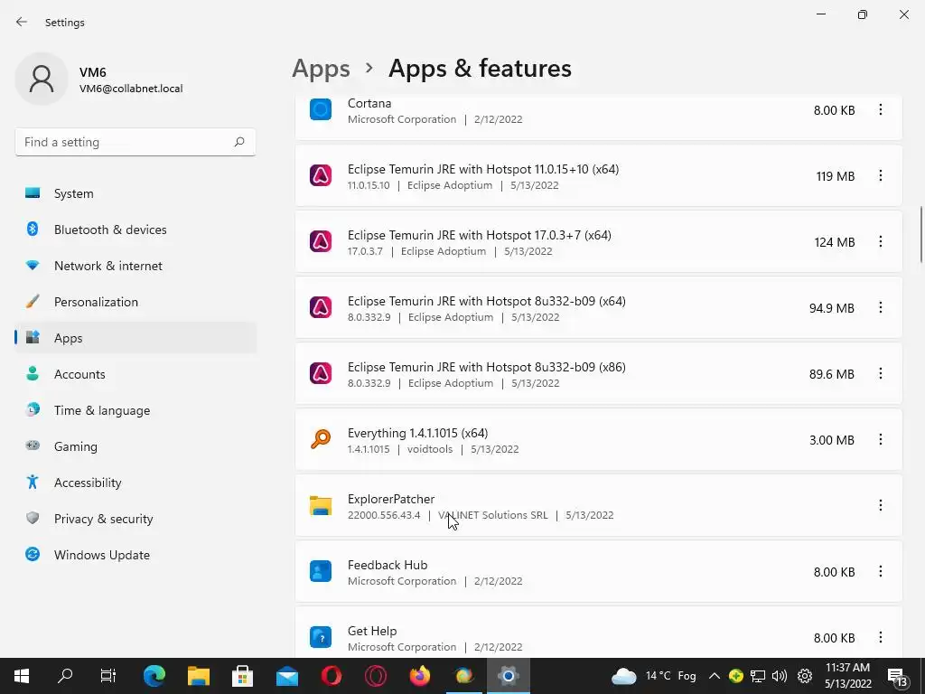The width and height of the screenshot is (925, 694).
Task: Click the Eclipse Temurin 11.0.15+10 app icon
Action: (x=321, y=176)
